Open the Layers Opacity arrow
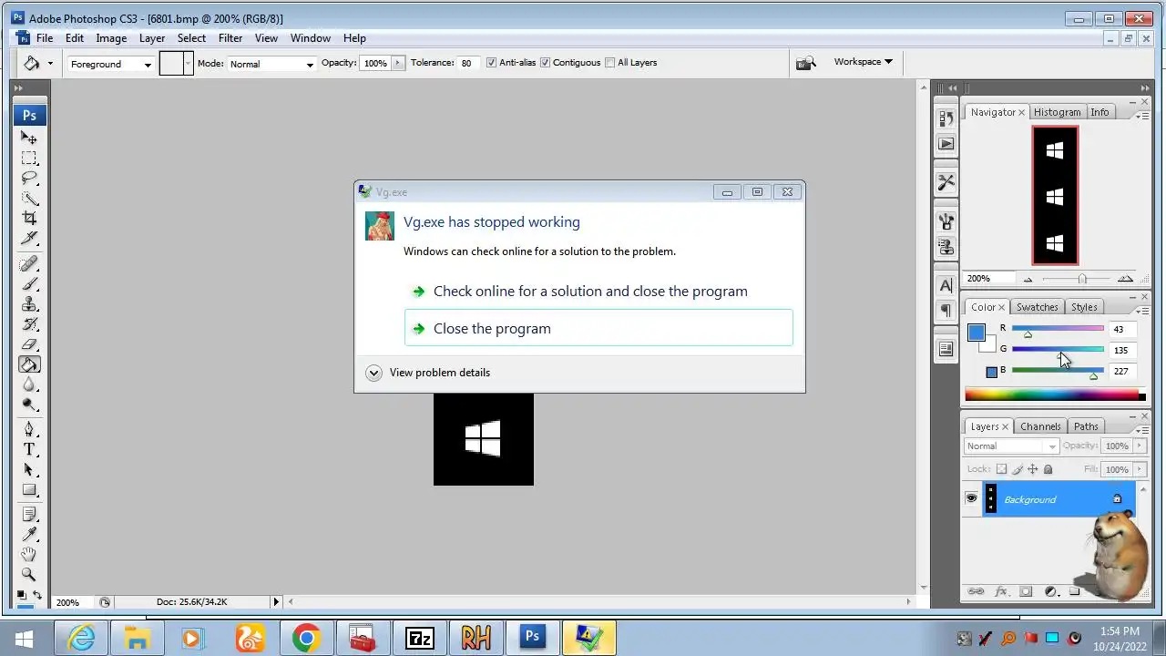This screenshot has height=656, width=1166. click(1140, 446)
